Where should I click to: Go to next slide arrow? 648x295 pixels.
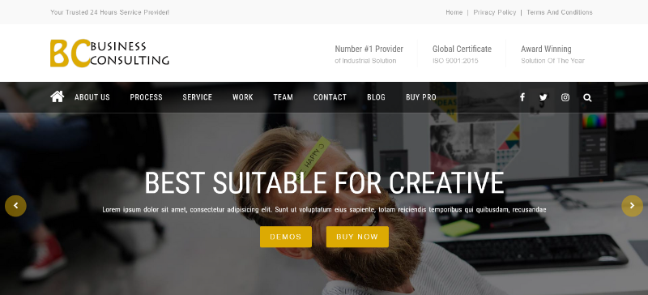633,206
